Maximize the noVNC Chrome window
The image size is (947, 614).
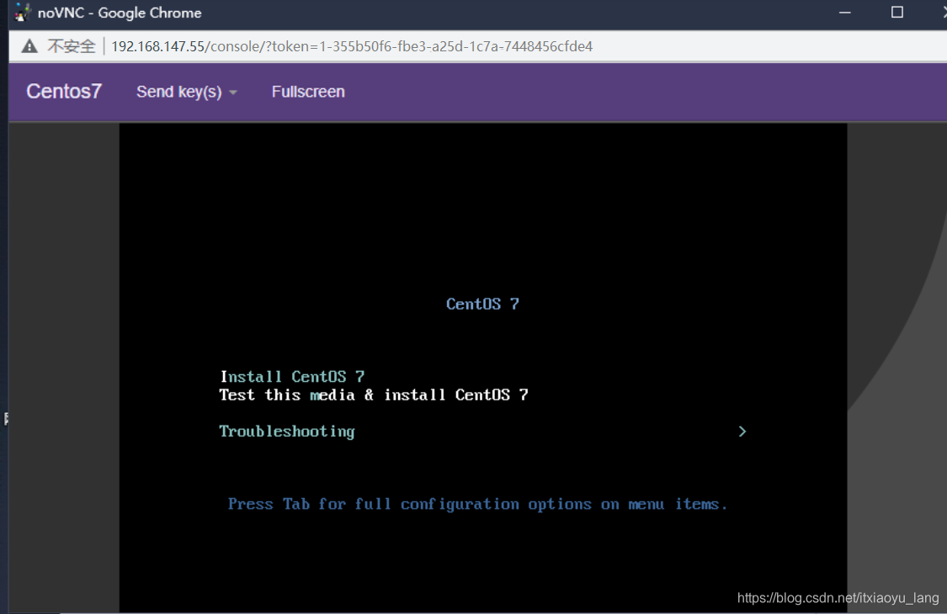896,12
